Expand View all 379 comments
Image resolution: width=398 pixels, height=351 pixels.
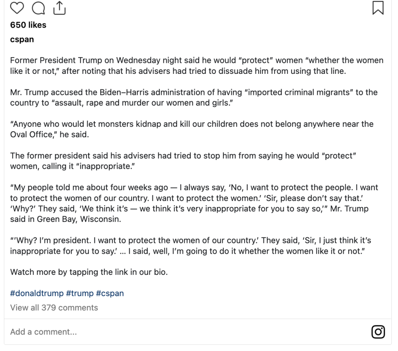coord(54,308)
